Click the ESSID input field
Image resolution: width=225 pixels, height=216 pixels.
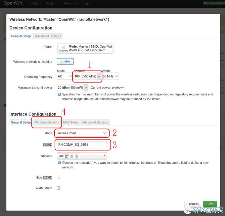[82, 145]
